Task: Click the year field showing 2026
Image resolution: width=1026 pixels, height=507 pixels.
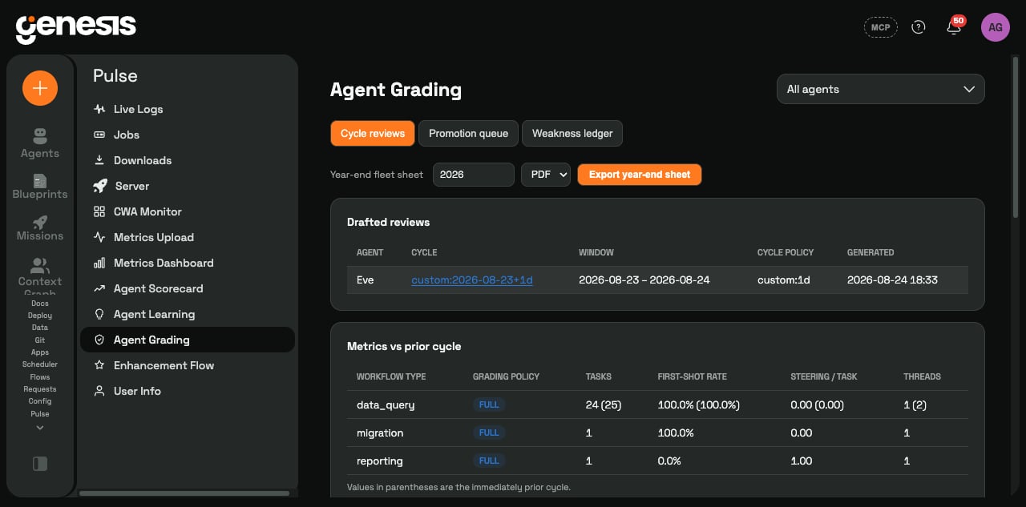Action: click(x=474, y=174)
